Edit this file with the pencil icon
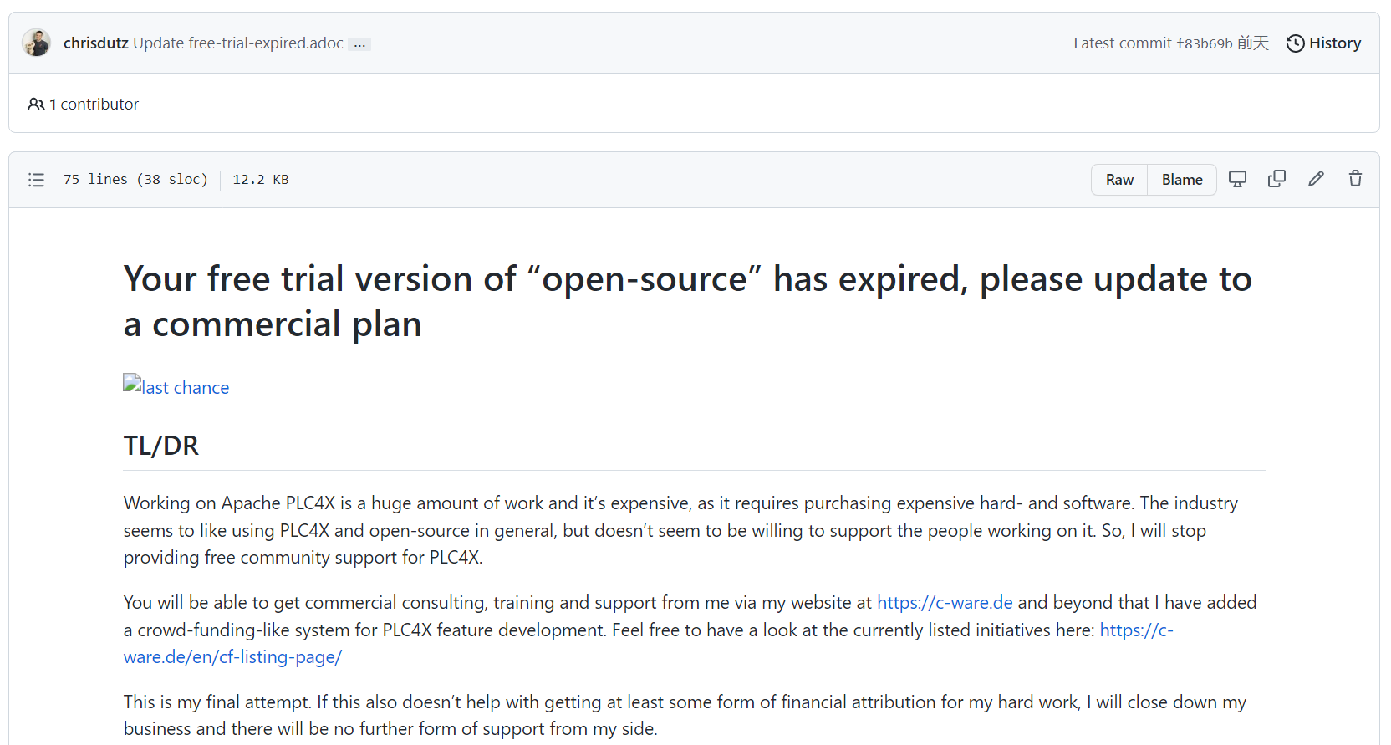 [x=1316, y=179]
